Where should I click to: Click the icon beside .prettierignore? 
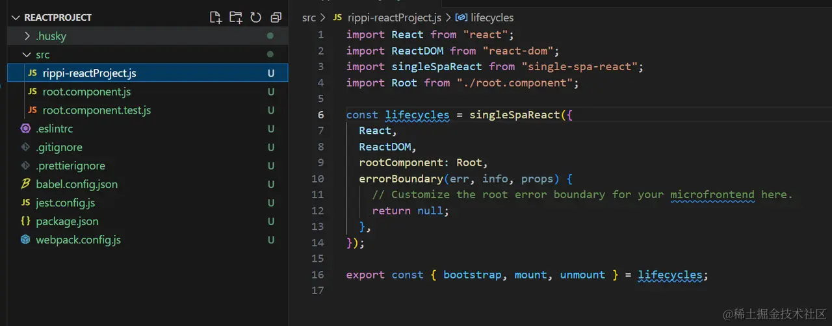pos(25,166)
